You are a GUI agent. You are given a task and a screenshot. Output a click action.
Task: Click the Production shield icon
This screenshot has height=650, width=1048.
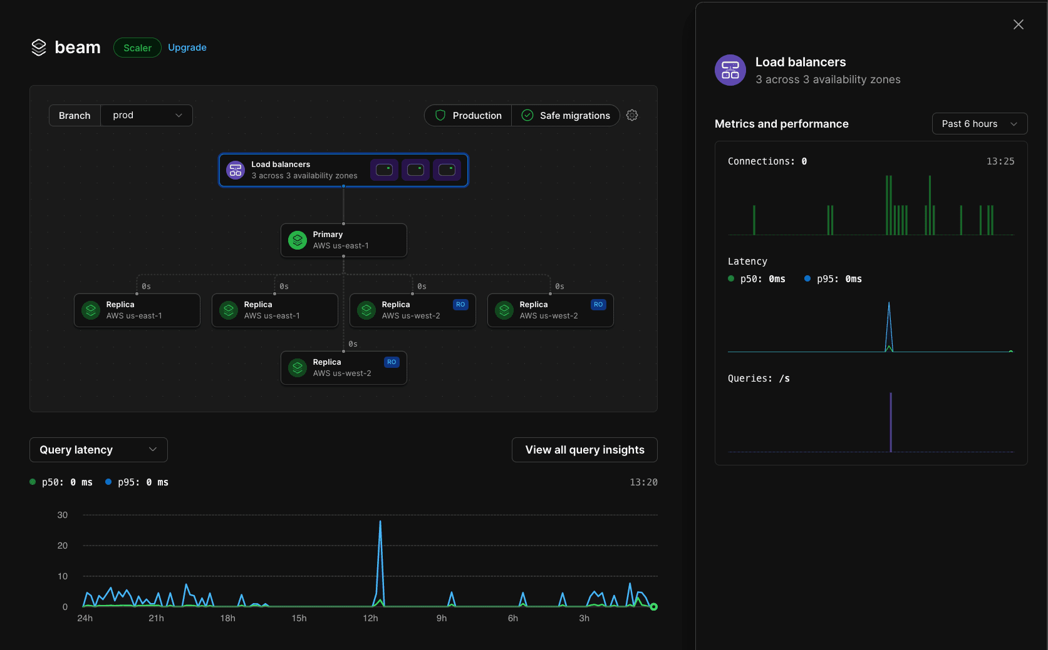[440, 115]
